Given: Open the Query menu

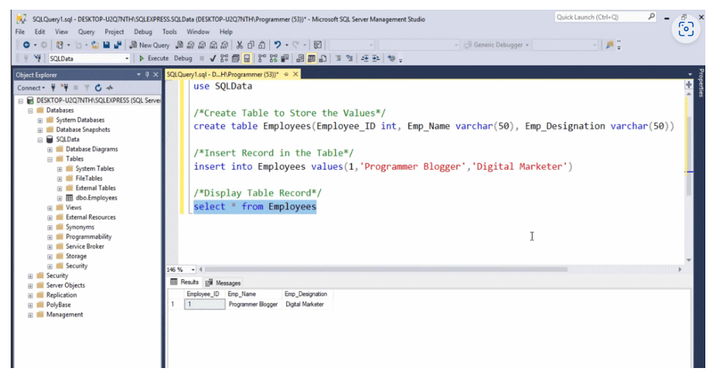Looking at the screenshot, I should click(86, 32).
